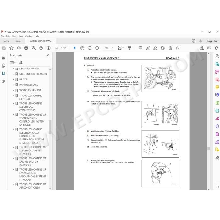Click the Zoom in plus icon
The width and height of the screenshot is (220, 220).
pos(97,48)
